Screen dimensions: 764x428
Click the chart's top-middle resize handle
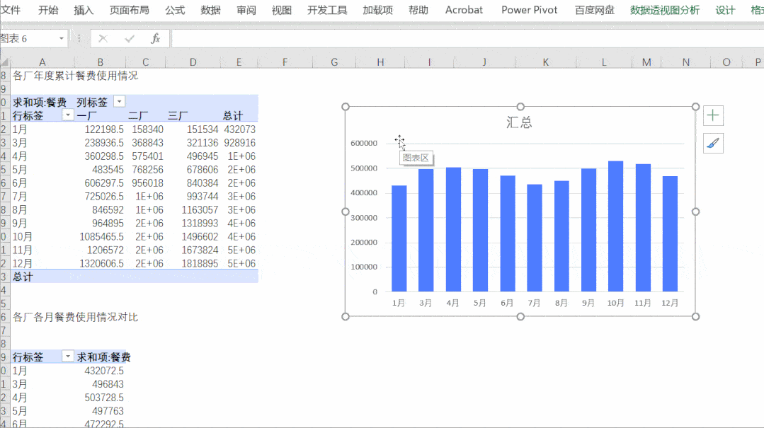click(520, 107)
